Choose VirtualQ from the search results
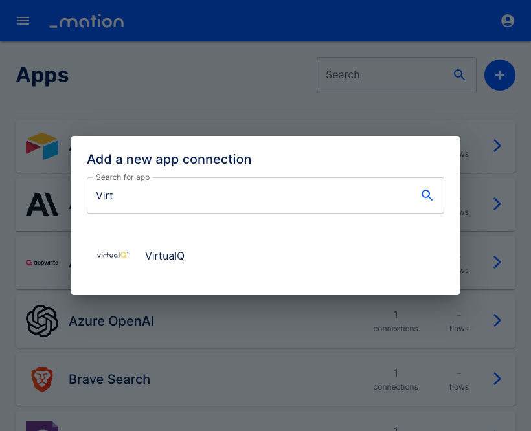531x431 pixels. click(x=164, y=256)
